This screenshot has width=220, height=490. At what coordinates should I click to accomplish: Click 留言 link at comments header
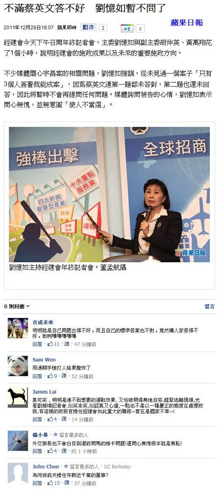click(x=210, y=306)
